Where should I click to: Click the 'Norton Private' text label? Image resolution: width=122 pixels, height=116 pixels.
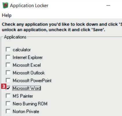pyautogui.click(x=26, y=112)
